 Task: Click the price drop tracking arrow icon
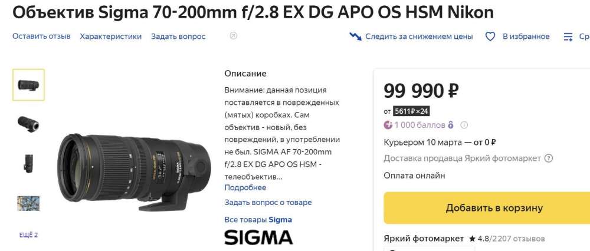pyautogui.click(x=355, y=37)
